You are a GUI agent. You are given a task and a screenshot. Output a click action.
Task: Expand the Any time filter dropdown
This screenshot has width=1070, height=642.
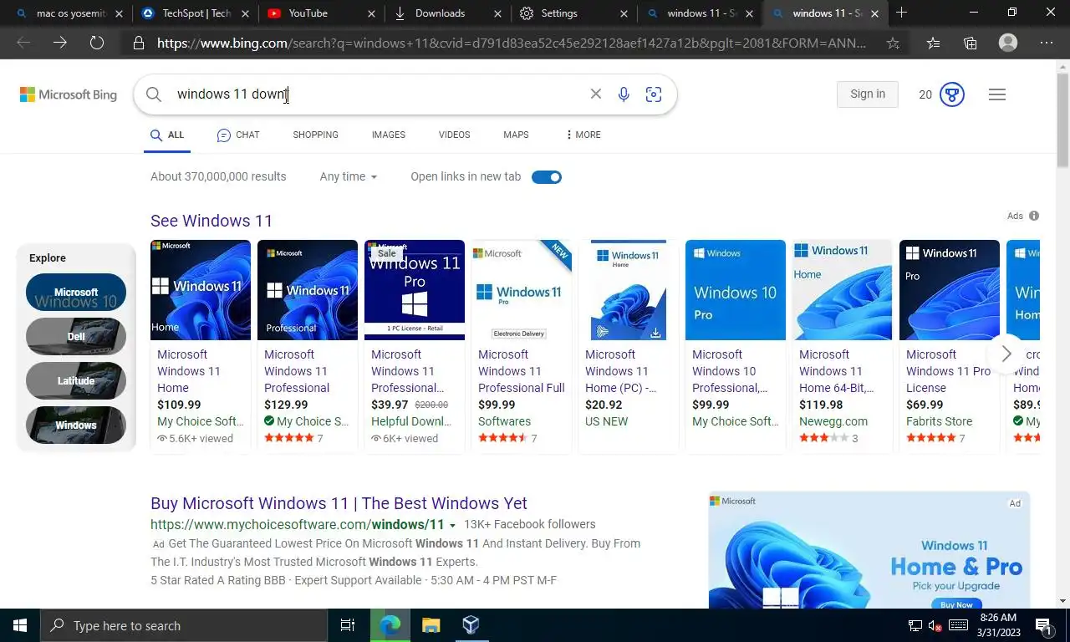(349, 176)
